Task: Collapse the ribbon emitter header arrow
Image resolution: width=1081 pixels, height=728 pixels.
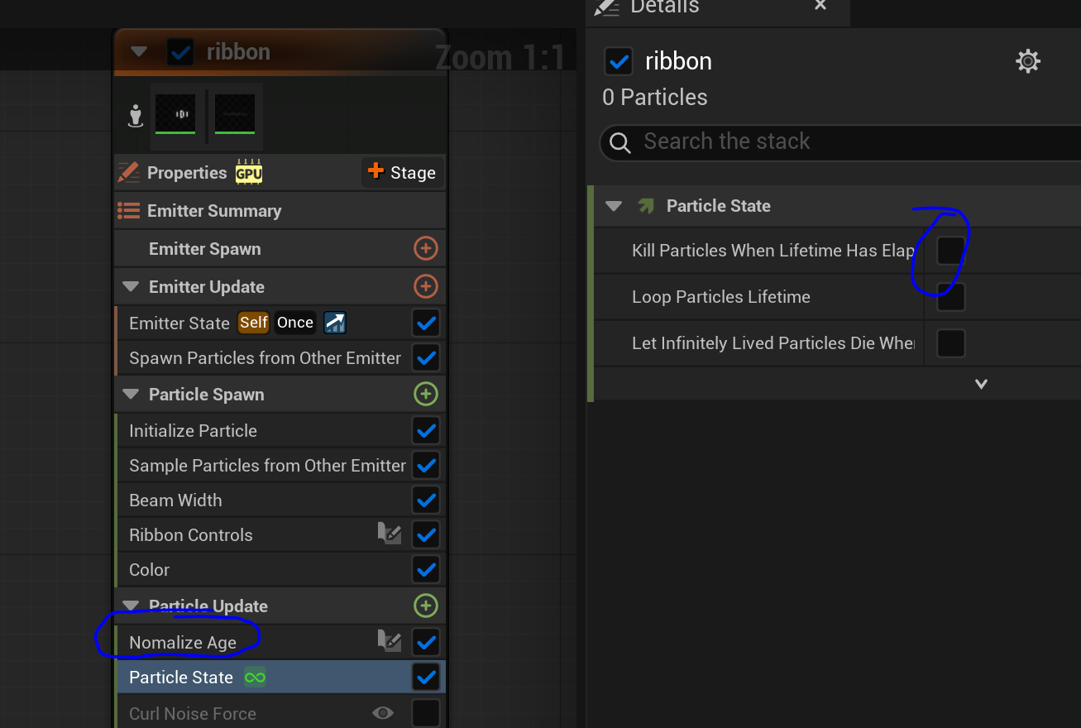Action: [x=139, y=52]
